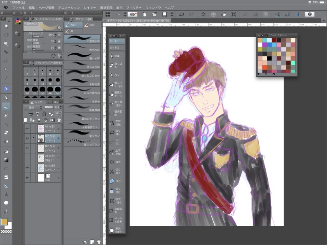
Task: Select セット2 in quick access palette
Action: [117, 47]
